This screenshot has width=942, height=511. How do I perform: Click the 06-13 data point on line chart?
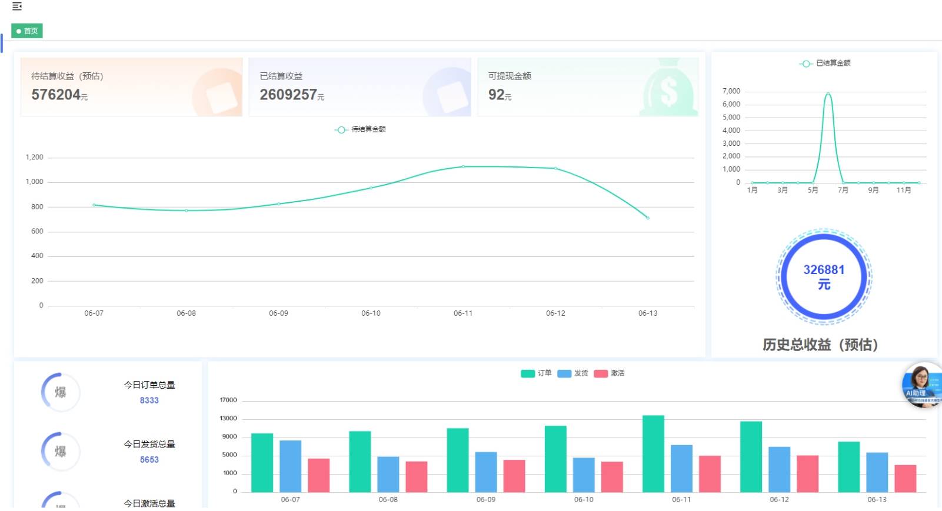(x=648, y=218)
